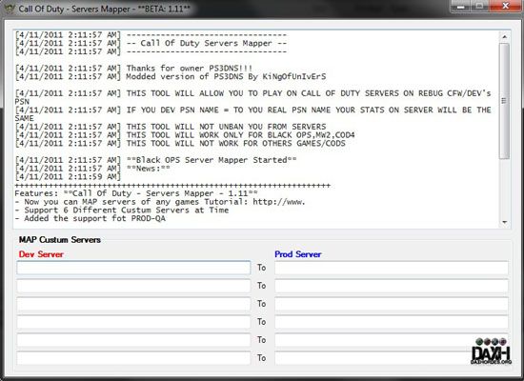The image size is (524, 381).
Task: Focus the third Dev Server input field
Action: [x=133, y=304]
